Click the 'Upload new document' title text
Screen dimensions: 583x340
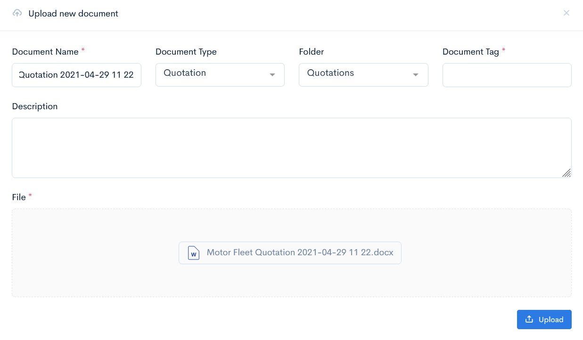pos(73,14)
